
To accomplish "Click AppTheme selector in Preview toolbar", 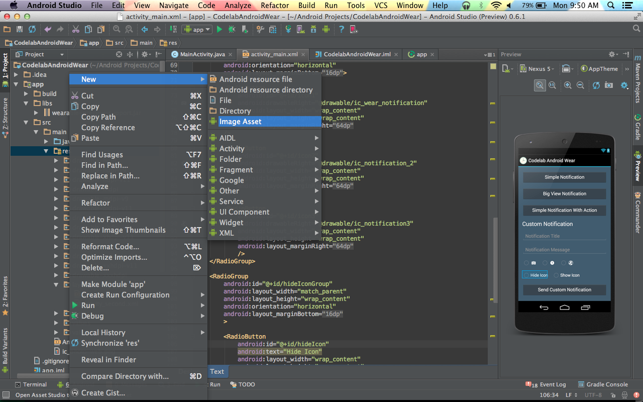I will point(599,69).
